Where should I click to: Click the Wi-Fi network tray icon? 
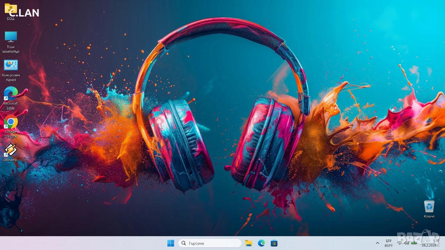click(399, 243)
